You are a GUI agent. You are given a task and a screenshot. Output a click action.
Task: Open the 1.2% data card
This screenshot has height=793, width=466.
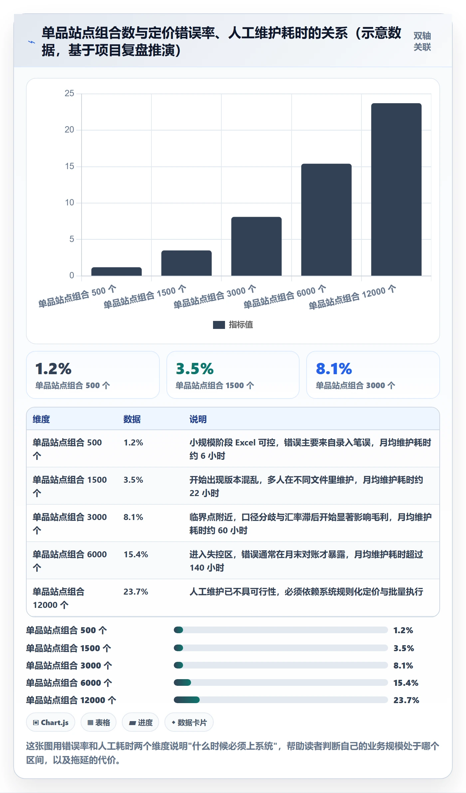tap(93, 375)
